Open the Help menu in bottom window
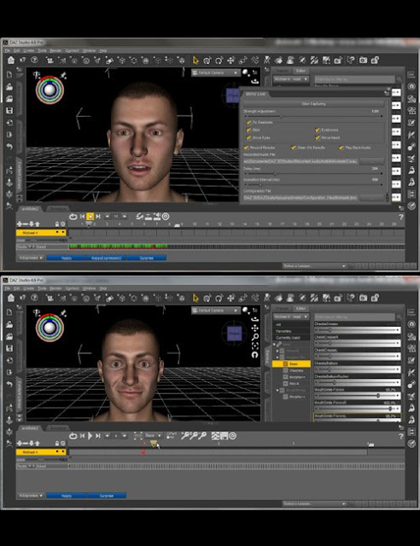This screenshot has width=420, height=546. [x=102, y=288]
